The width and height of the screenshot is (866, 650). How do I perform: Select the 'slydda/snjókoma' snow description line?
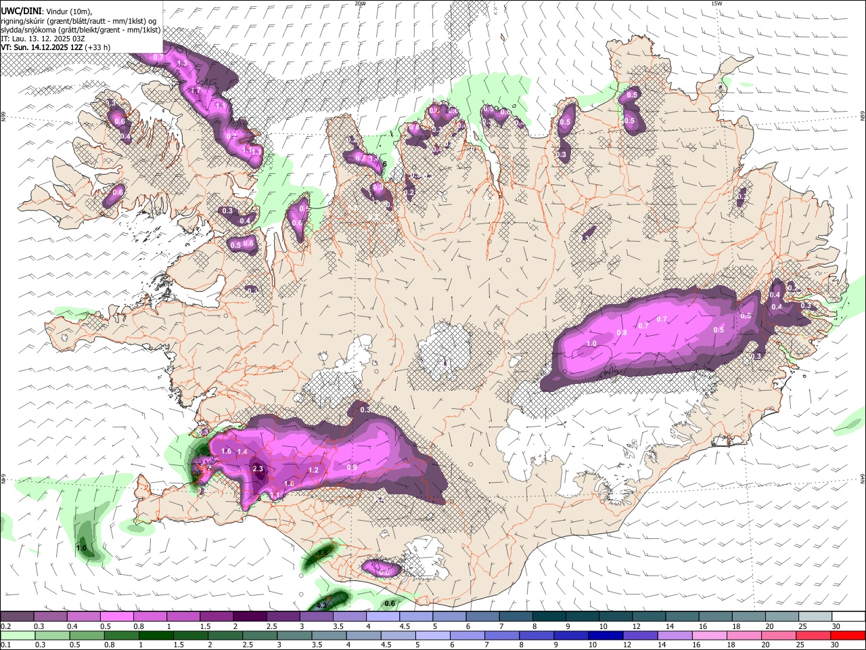(81, 29)
